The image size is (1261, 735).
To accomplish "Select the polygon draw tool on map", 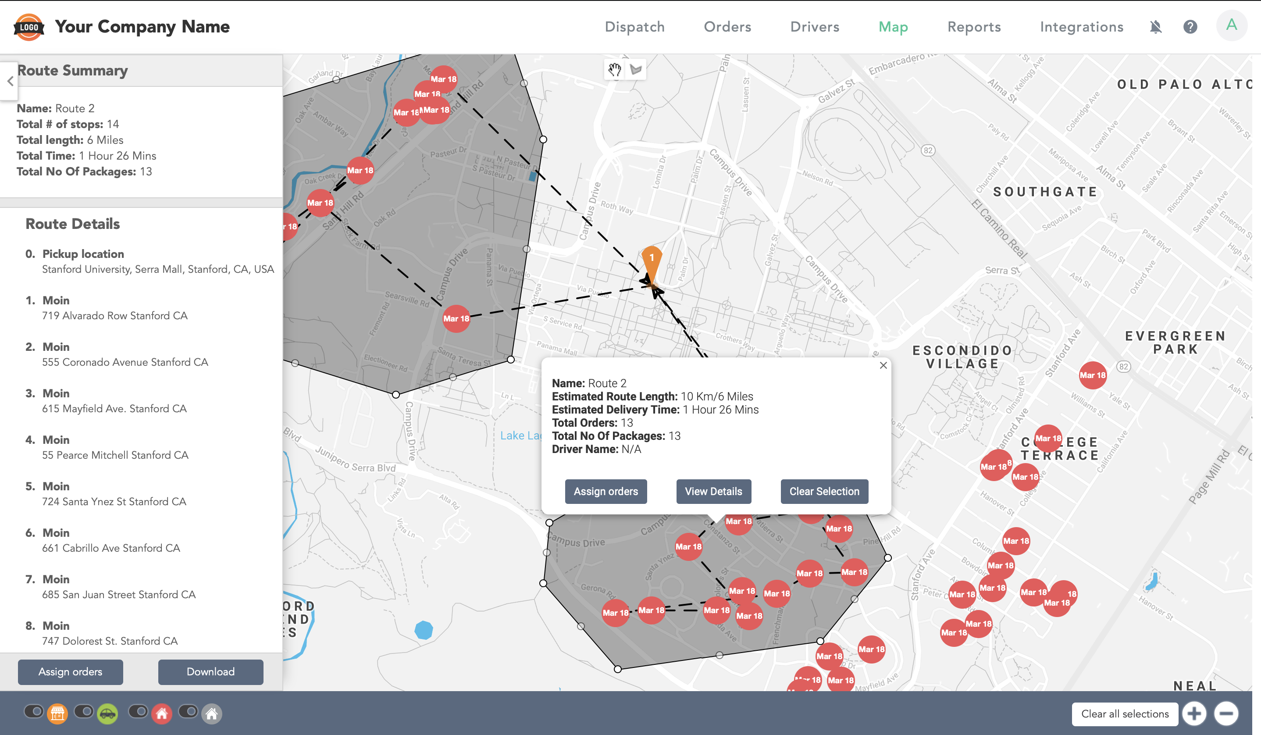I will click(x=636, y=70).
